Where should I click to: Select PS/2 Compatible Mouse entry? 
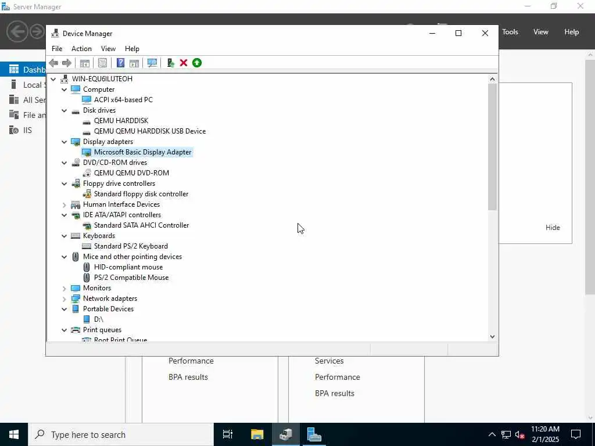pyautogui.click(x=131, y=278)
